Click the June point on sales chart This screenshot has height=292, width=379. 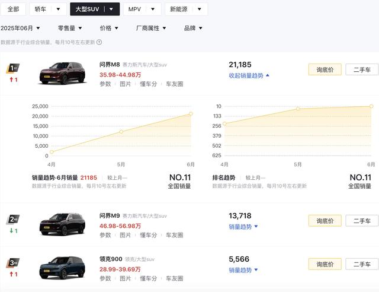coord(191,113)
